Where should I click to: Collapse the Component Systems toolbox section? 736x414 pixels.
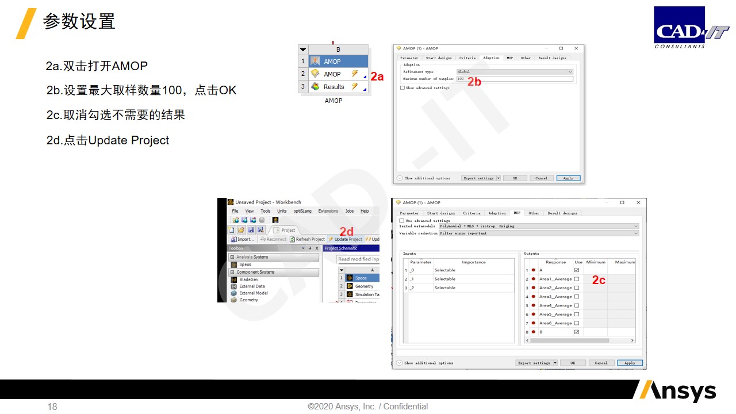(232, 272)
